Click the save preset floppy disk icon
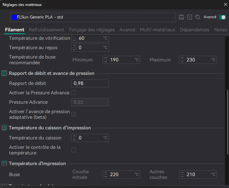Image resolution: width=229 pixels, height=188 pixels. [181, 17]
